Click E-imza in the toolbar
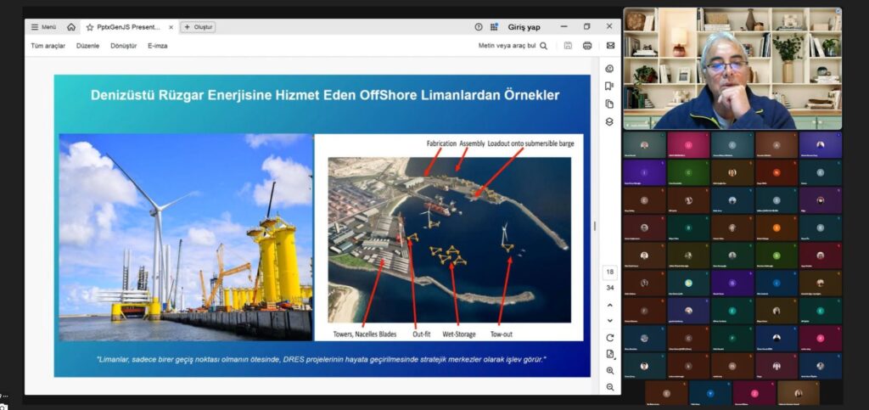Image resolution: width=869 pixels, height=410 pixels. coord(158,46)
